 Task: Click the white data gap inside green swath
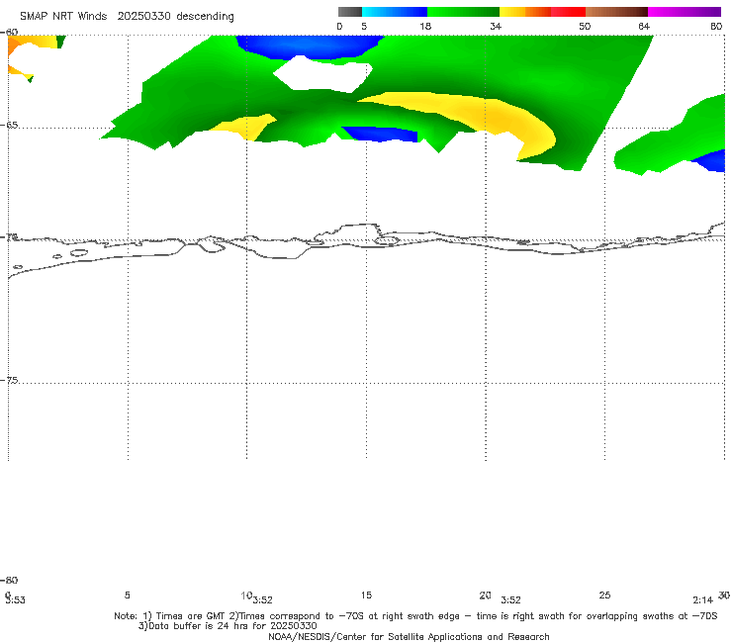[x=322, y=73]
